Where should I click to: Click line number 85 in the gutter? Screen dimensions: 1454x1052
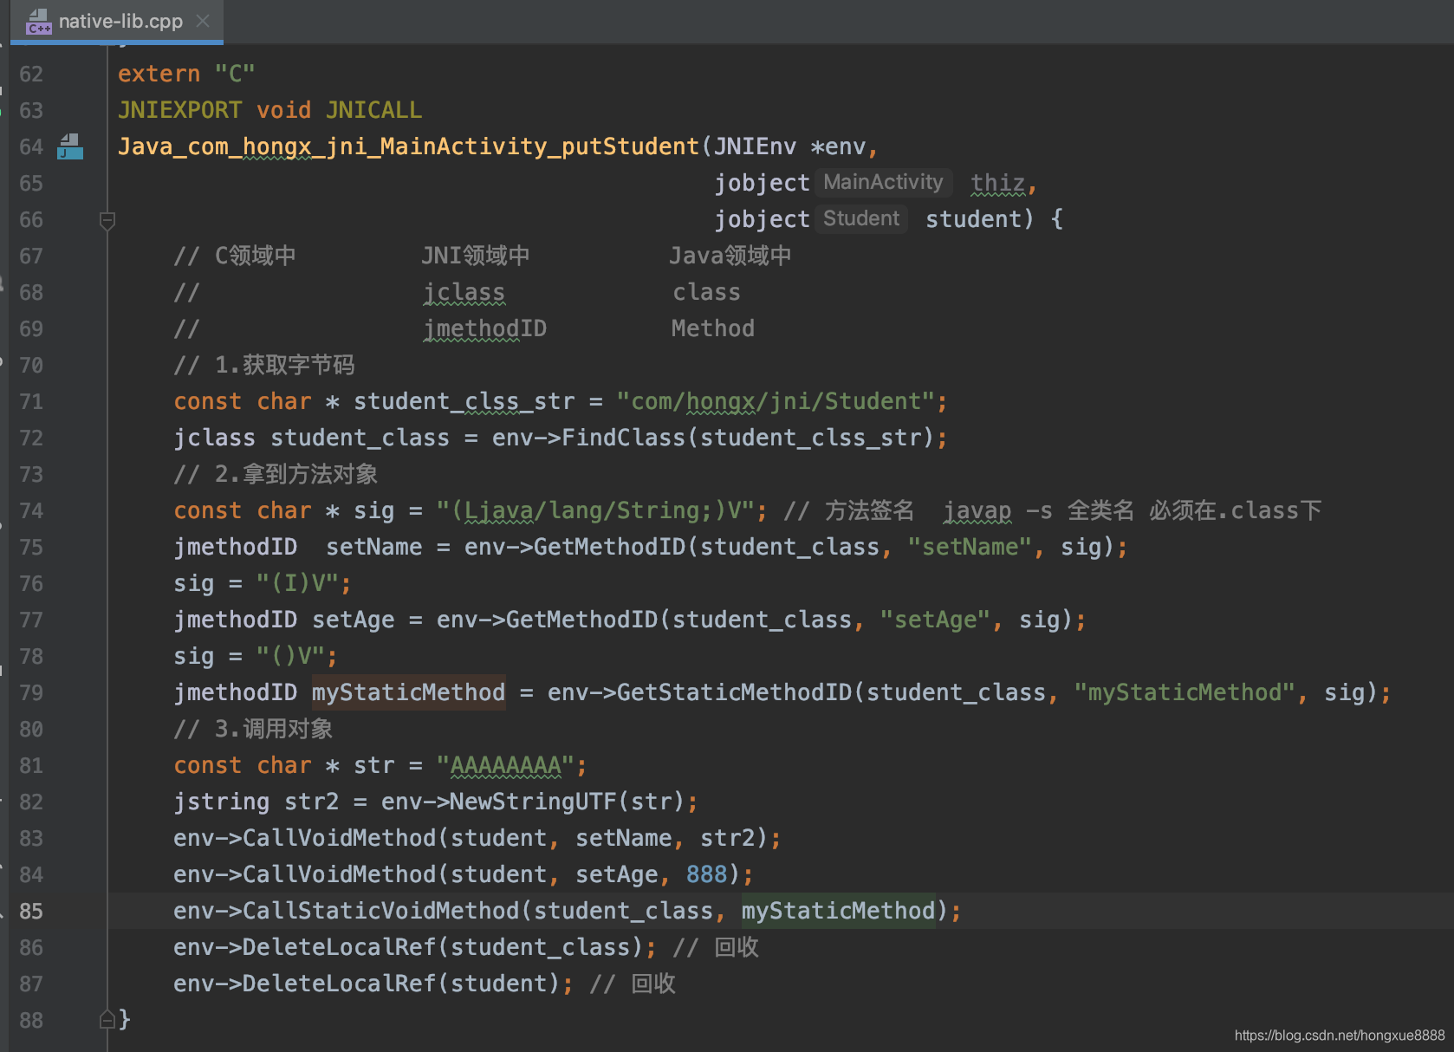tap(31, 911)
